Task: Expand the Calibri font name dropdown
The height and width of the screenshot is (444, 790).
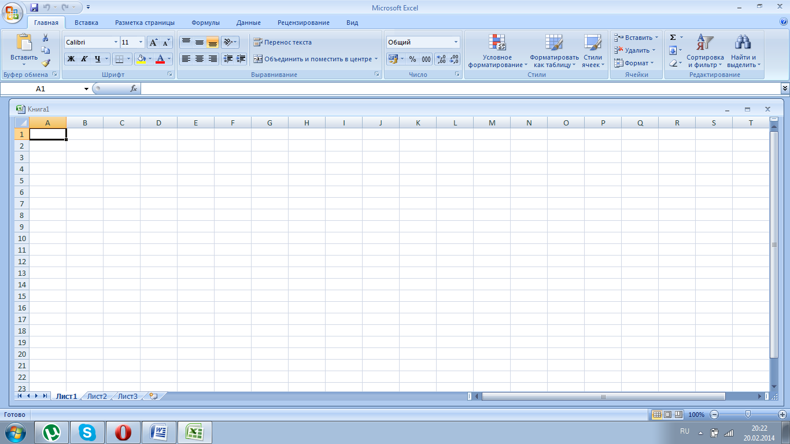Action: click(x=115, y=42)
